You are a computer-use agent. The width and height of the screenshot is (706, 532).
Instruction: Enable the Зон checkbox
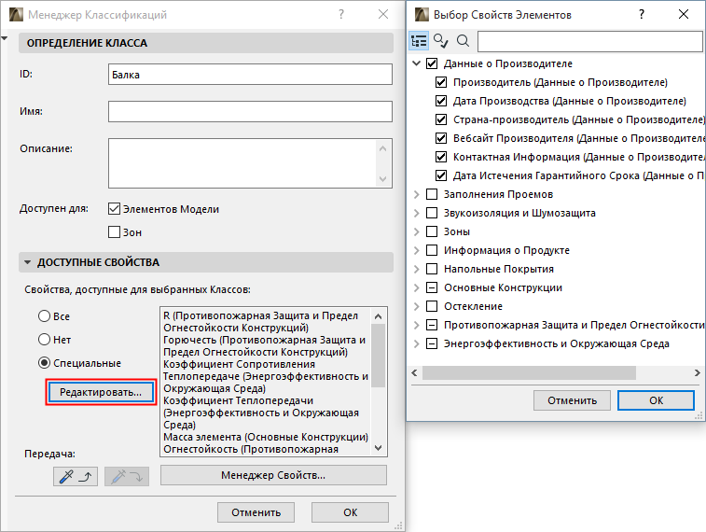[x=116, y=231]
